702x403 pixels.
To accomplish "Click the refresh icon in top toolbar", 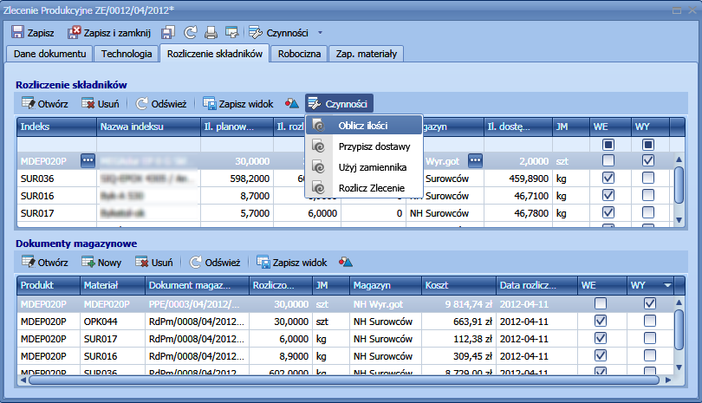I will click(190, 33).
